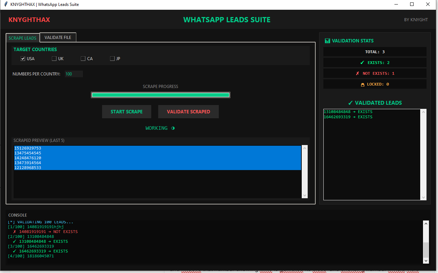438x273 pixels.
Task: Click the Validation Stats chart icon
Action: [x=327, y=41]
